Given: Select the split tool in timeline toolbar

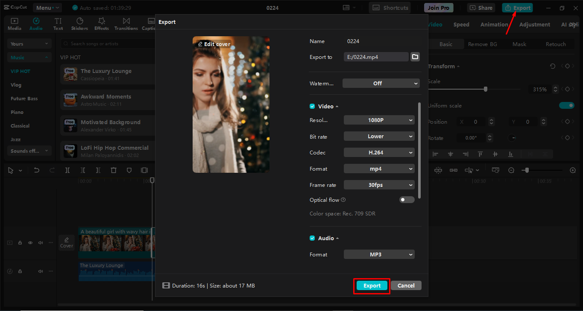Looking at the screenshot, I should tap(67, 170).
